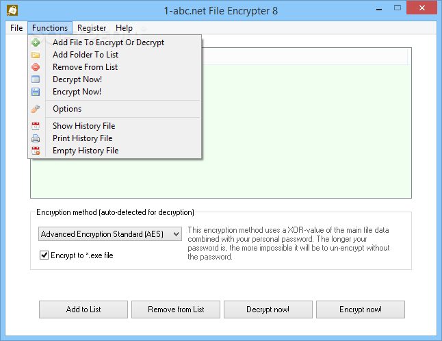Click the wrench icon beside Options
The height and width of the screenshot is (341, 442).
36,109
